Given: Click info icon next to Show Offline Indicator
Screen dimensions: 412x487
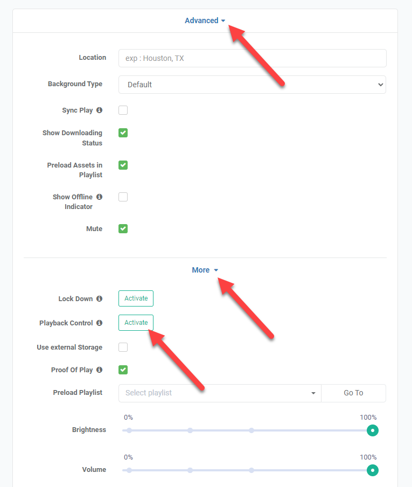Looking at the screenshot, I should [x=99, y=197].
